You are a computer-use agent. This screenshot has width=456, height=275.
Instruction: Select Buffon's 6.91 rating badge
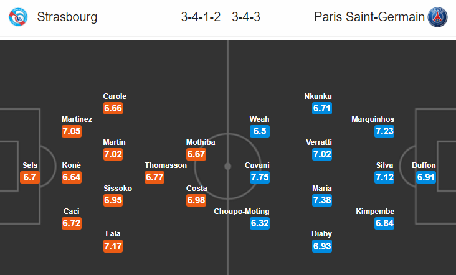click(427, 177)
